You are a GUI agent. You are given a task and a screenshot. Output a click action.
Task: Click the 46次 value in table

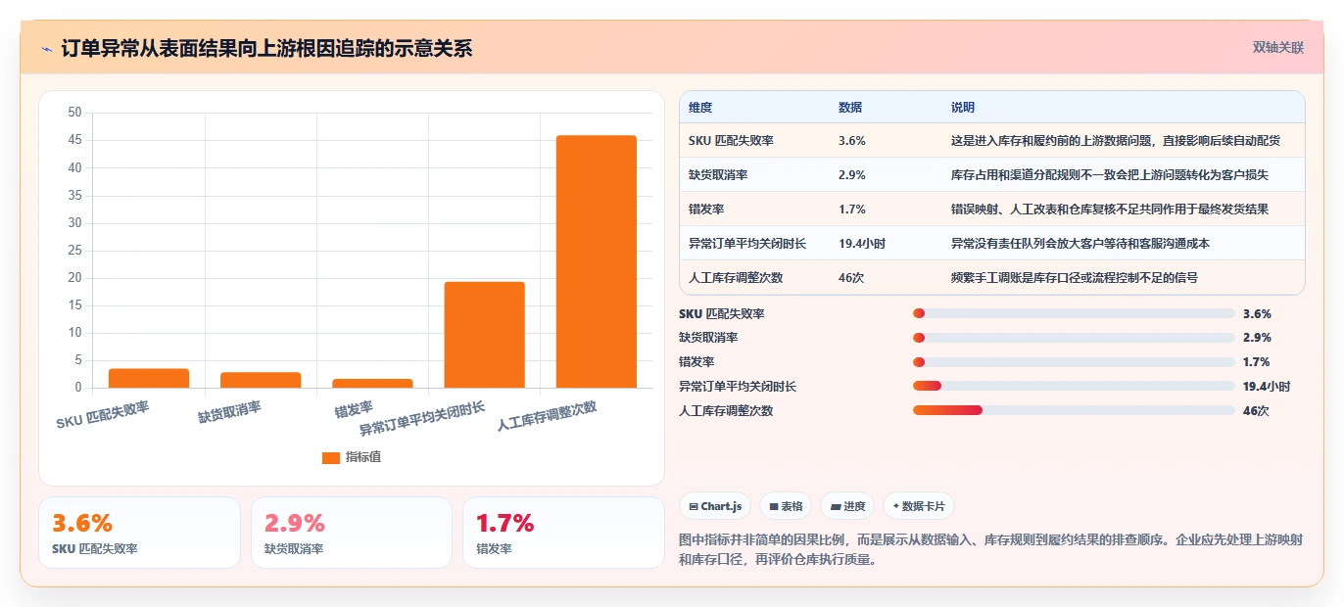coord(850,278)
